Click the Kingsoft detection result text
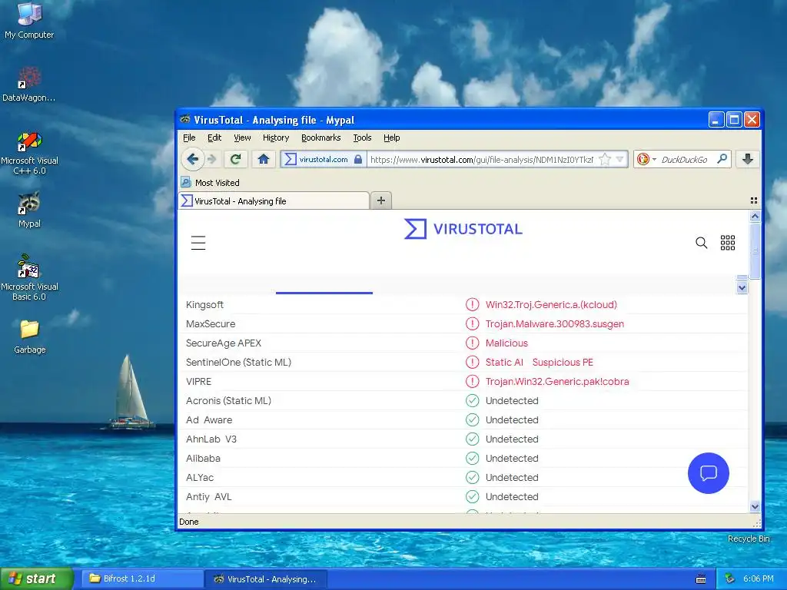This screenshot has width=787, height=590. coord(551,304)
